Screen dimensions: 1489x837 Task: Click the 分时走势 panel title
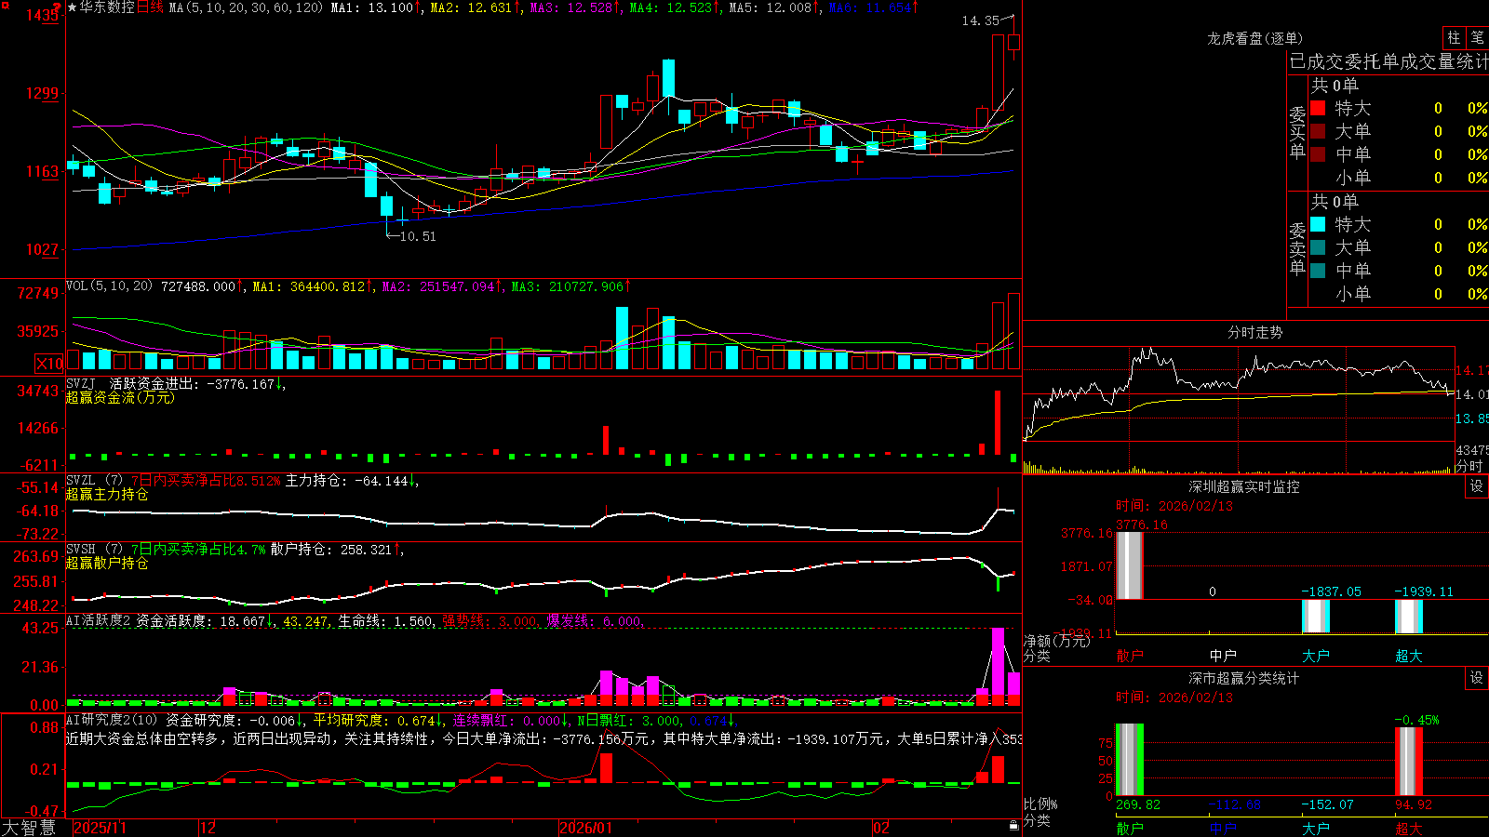click(1255, 332)
